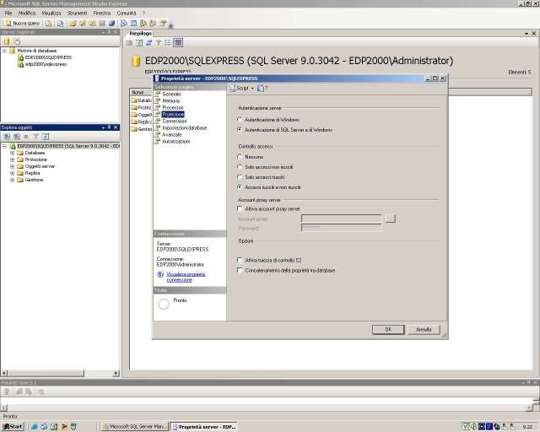Collapse Motore di database node
The height and width of the screenshot is (432, 540).
tap(4, 51)
